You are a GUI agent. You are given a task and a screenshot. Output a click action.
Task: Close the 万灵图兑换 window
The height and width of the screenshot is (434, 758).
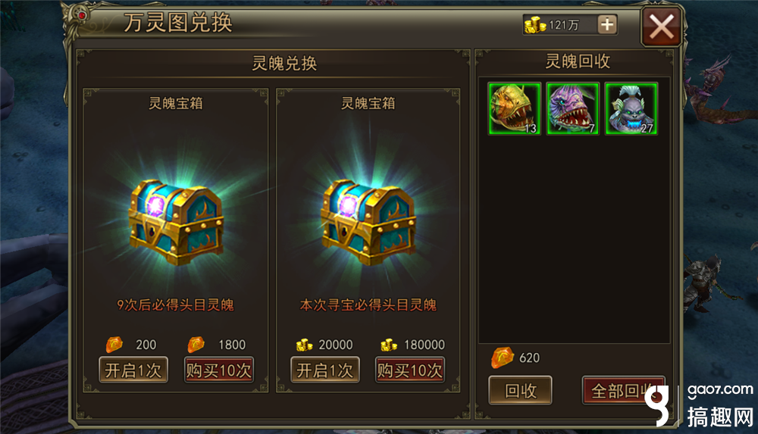tap(661, 27)
